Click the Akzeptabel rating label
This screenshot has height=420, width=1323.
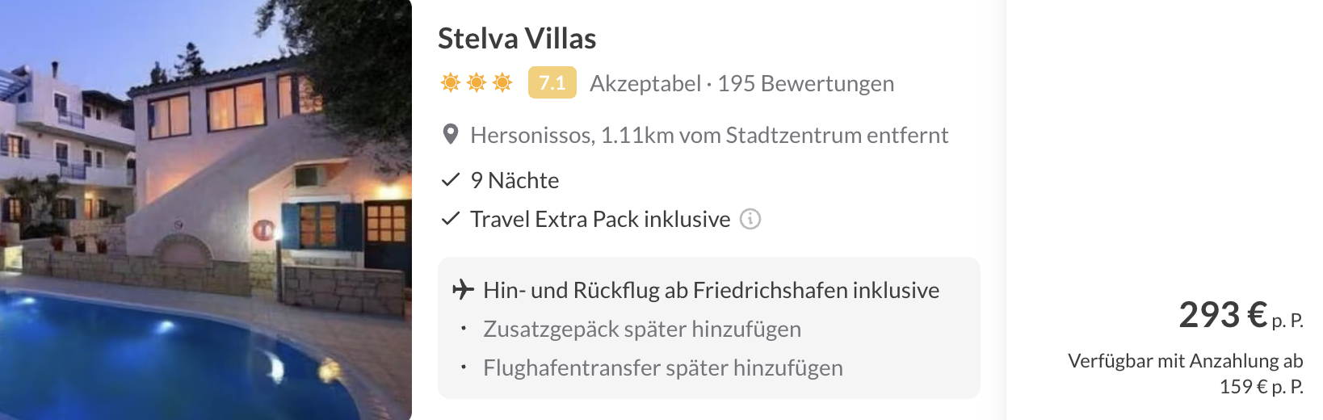point(645,83)
